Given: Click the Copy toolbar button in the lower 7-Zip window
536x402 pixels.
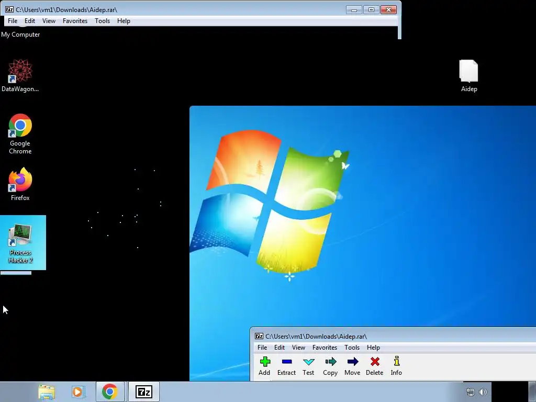Looking at the screenshot, I should coord(330,366).
